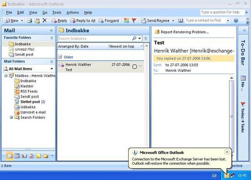Screen dimensions: 251x180
Task: Expand the To-Do Bar with chevrons
Action: click(244, 30)
